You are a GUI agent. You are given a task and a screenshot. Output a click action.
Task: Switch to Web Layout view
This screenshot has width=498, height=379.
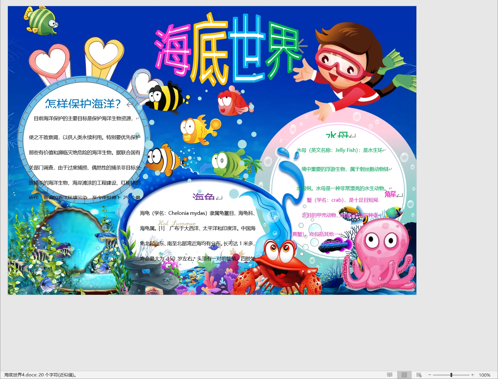(x=419, y=375)
